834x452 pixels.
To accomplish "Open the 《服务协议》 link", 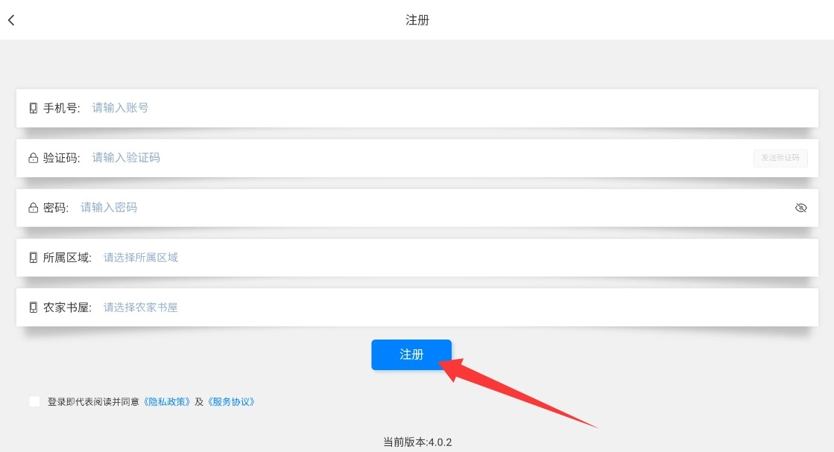I will tap(231, 402).
